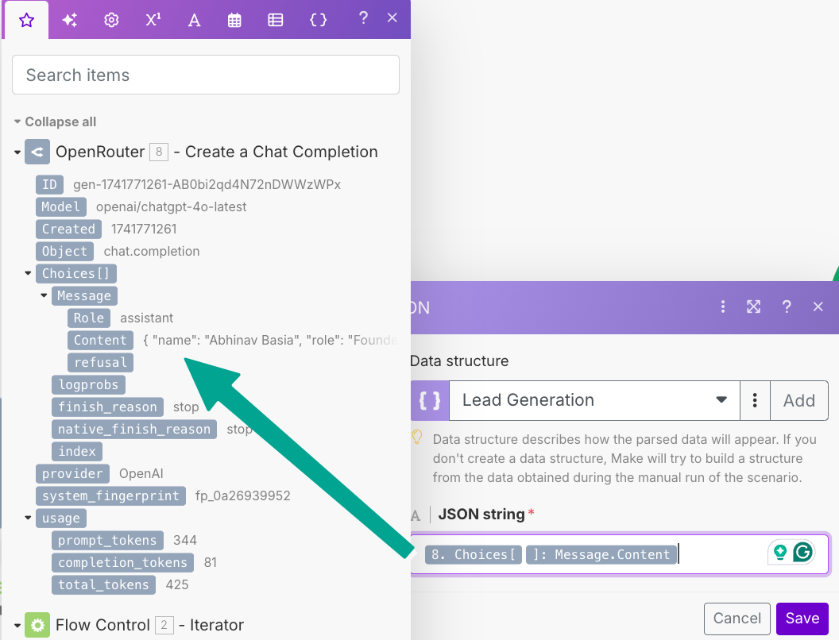Viewport: 839px width, 640px height.
Task: Click Add to create a data structure
Action: tap(799, 400)
